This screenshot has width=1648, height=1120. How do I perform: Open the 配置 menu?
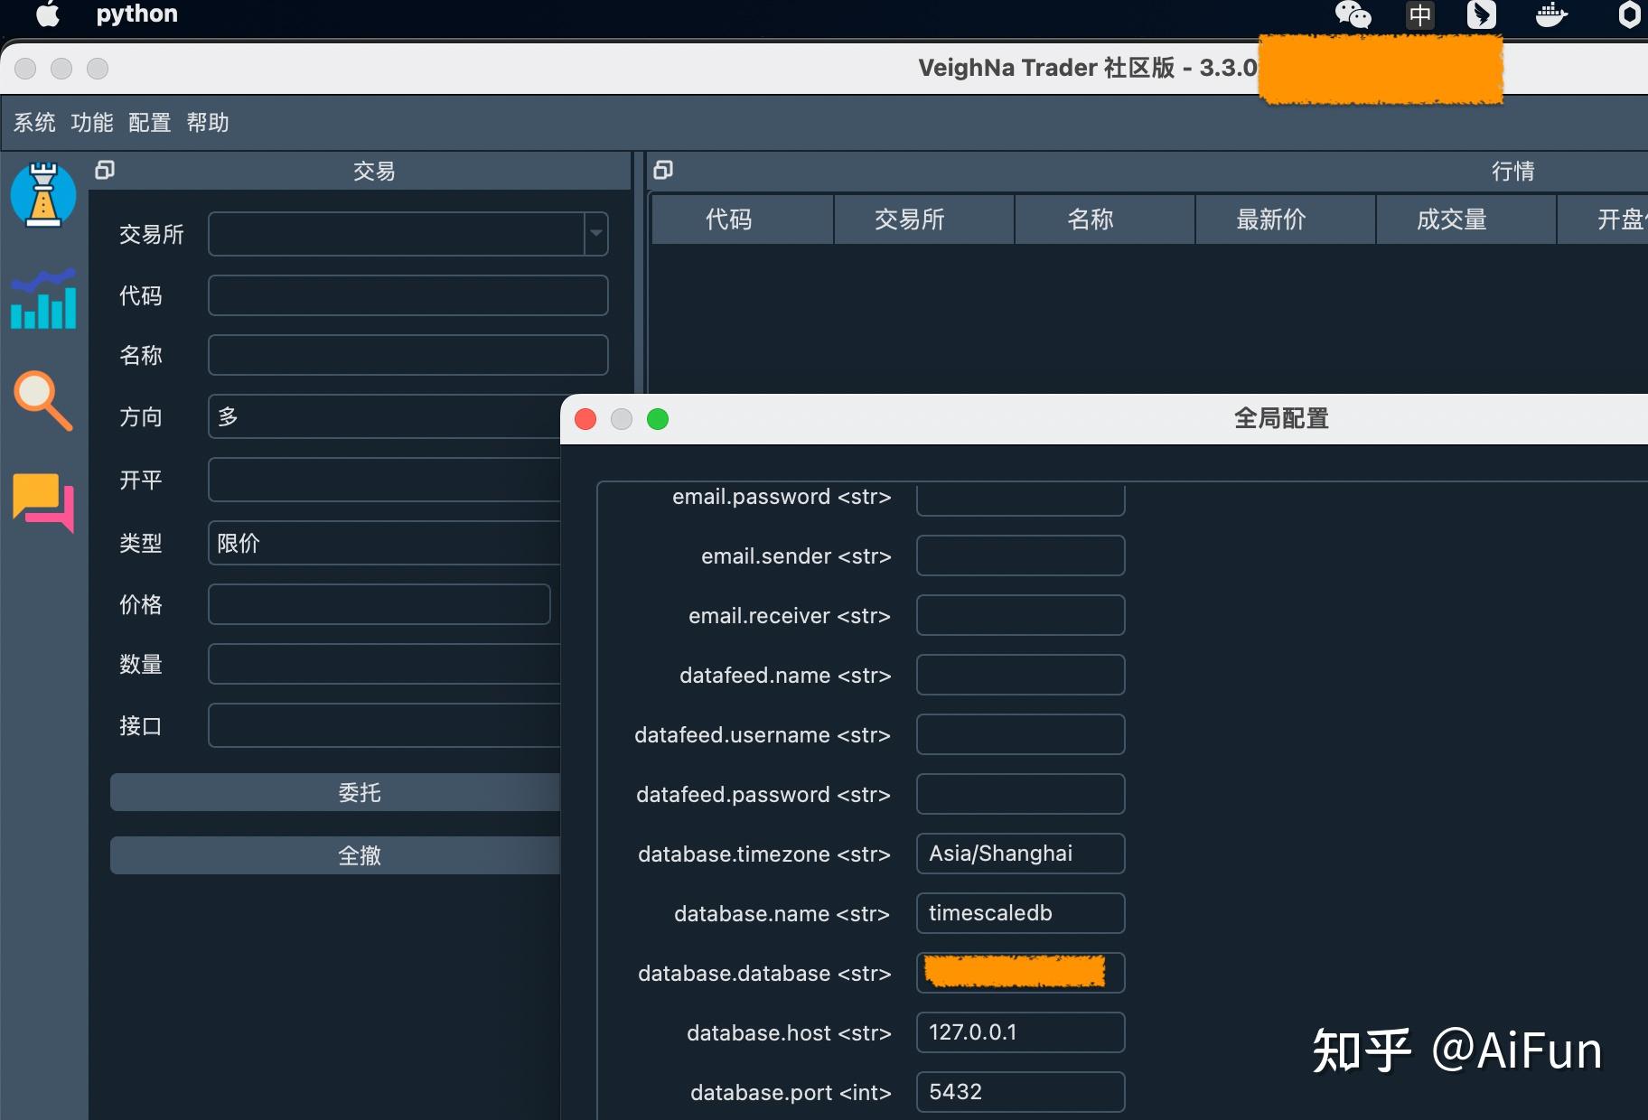(148, 123)
